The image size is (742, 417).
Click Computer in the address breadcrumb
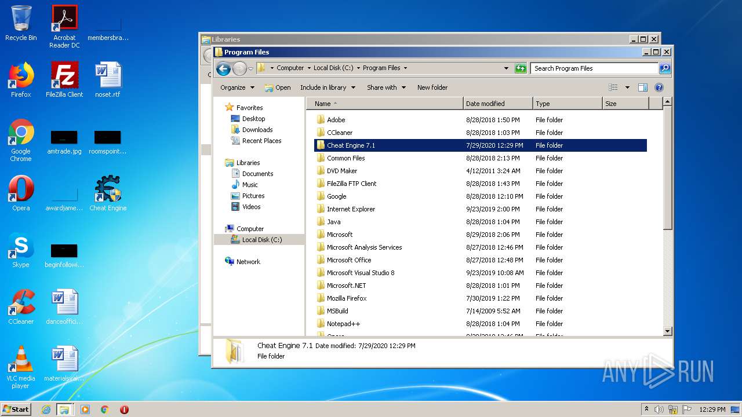(x=290, y=68)
